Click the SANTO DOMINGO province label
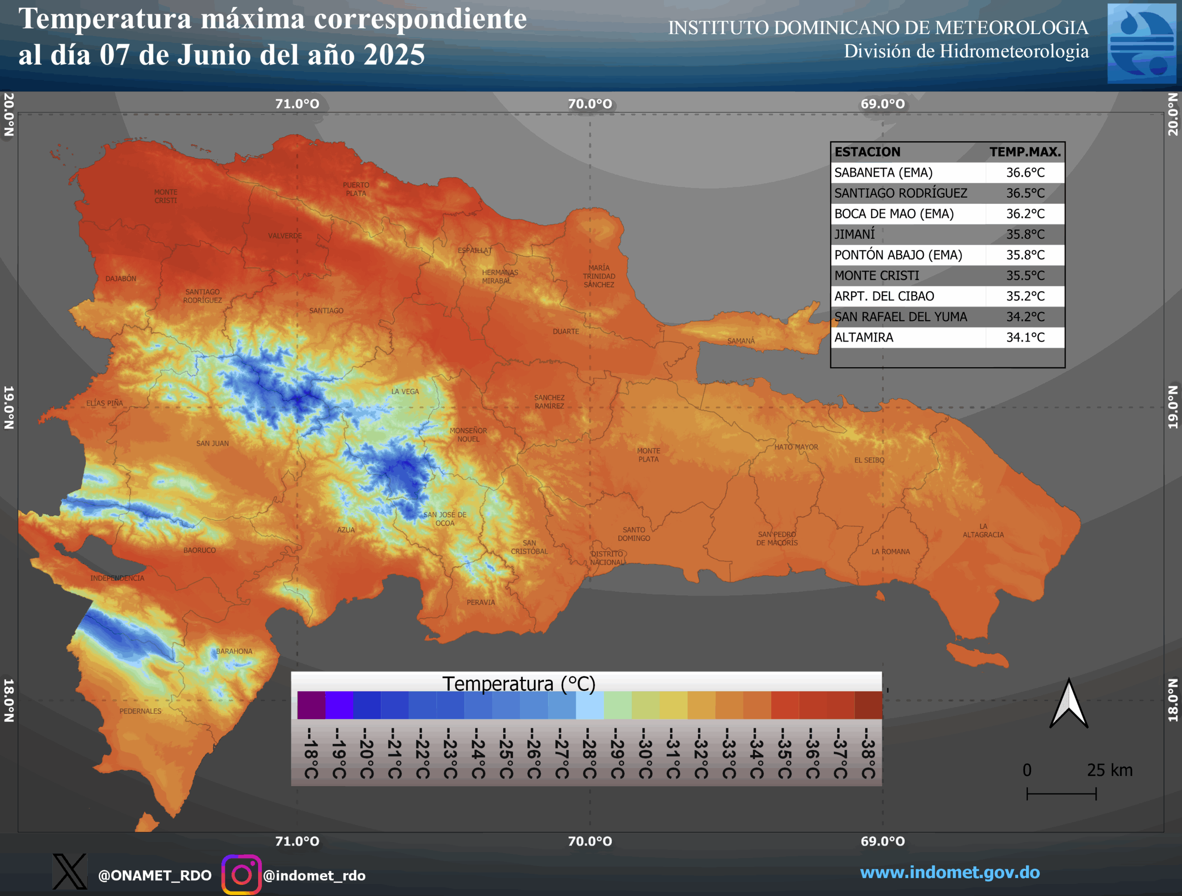The image size is (1182, 896). tap(634, 534)
